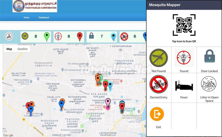Image resolution: width=222 pixels, height=137 pixels.
Task: Select the Denied Entry not-verified icon
Action: (159, 84)
